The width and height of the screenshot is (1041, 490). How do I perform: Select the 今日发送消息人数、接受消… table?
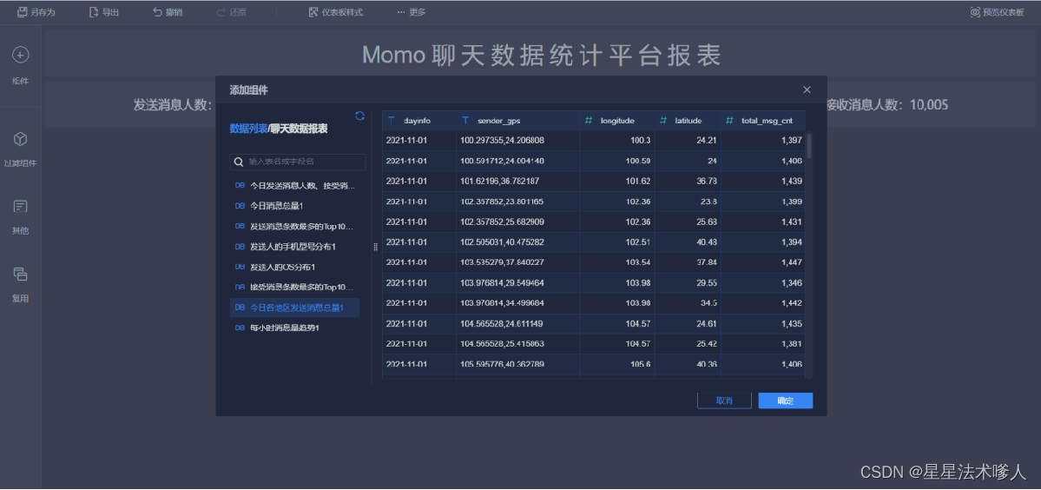point(294,185)
